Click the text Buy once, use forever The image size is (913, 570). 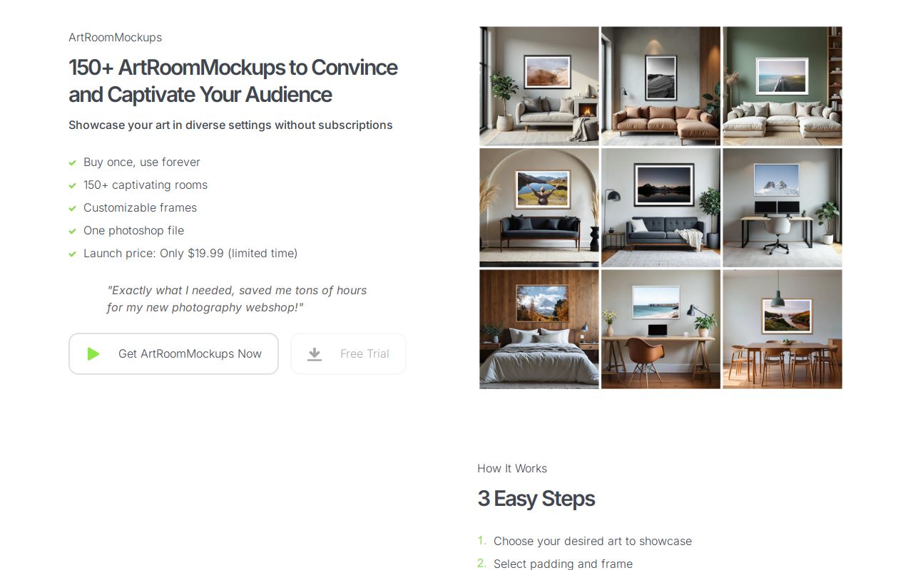pos(142,162)
